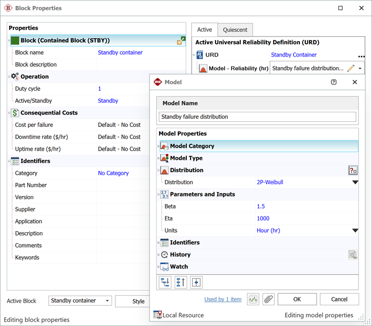Screen dimensions: 372x326
Task: Open the Distribution dropdown arrow
Action: [354, 182]
